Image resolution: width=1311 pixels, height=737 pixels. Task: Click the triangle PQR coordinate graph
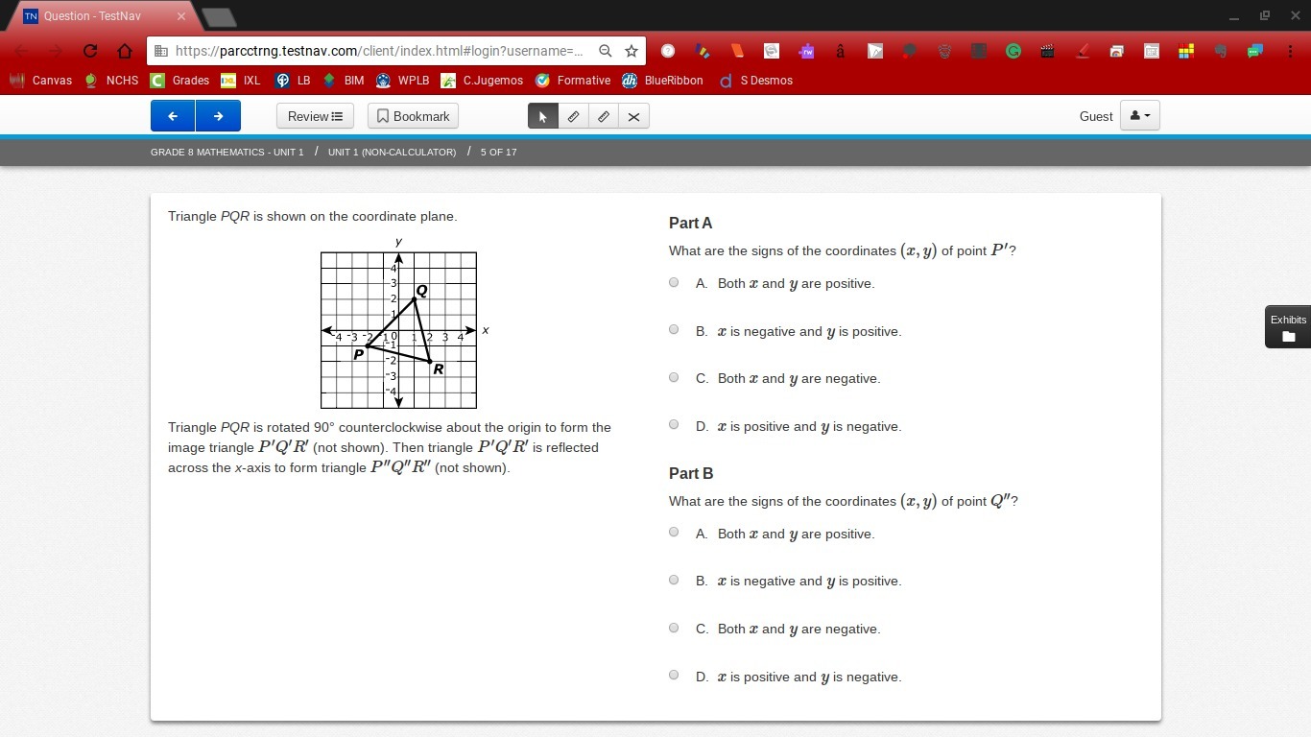(398, 330)
